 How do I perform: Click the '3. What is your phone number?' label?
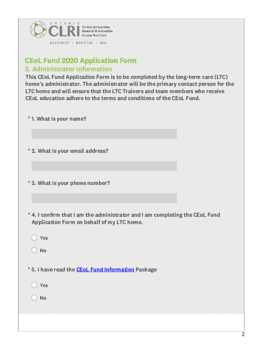coord(71,183)
